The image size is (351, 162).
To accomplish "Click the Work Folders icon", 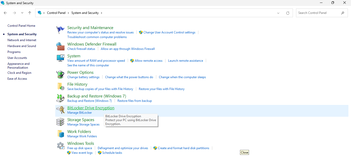I will [x=60, y=134].
